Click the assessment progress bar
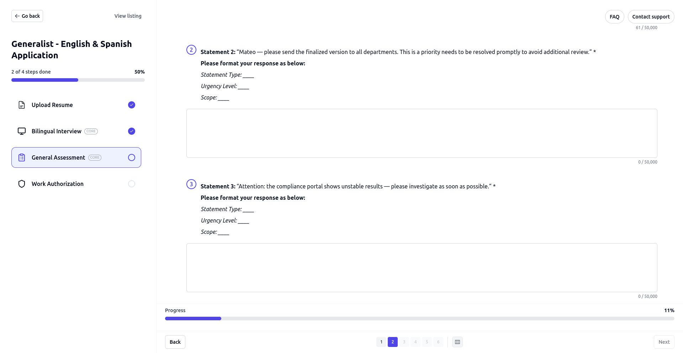 [419, 319]
